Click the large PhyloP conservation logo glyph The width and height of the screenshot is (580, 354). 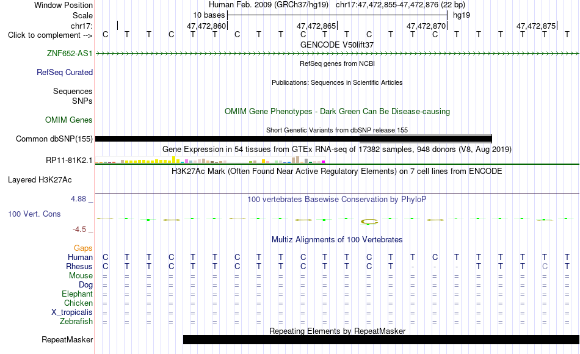[x=369, y=222]
